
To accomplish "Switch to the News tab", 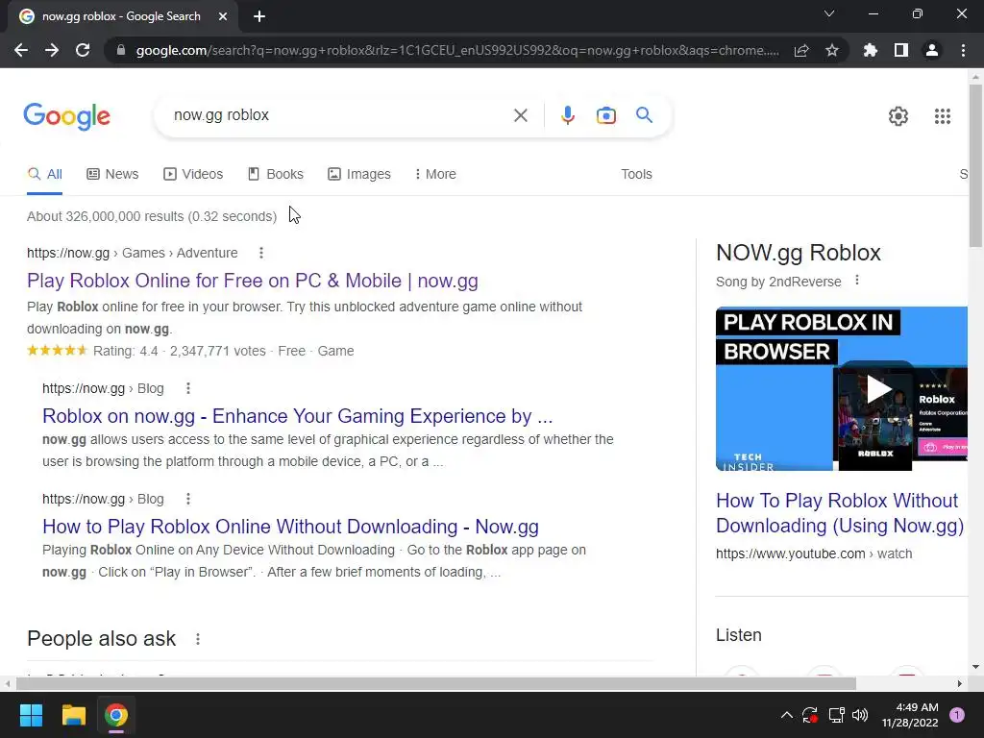I will tap(112, 174).
